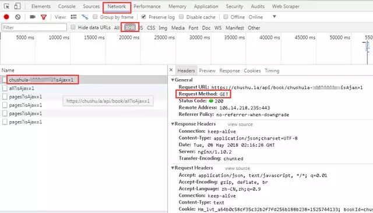This screenshot has width=373, height=213.
Task: Switch to the Response detail tab
Action: click(x=230, y=70)
